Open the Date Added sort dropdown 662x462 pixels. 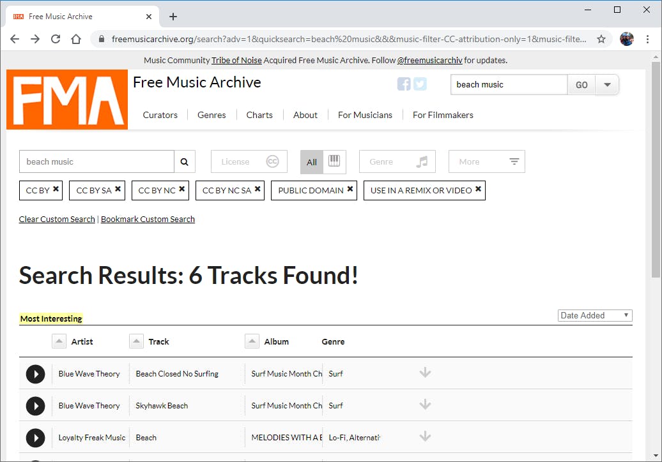595,315
